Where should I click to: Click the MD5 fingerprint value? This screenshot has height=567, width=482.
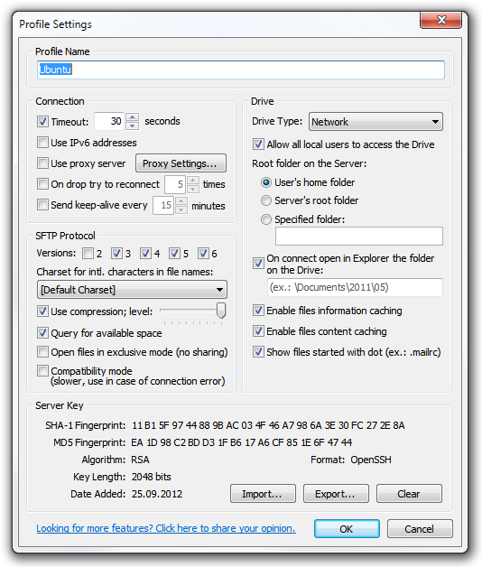pyautogui.click(x=242, y=442)
